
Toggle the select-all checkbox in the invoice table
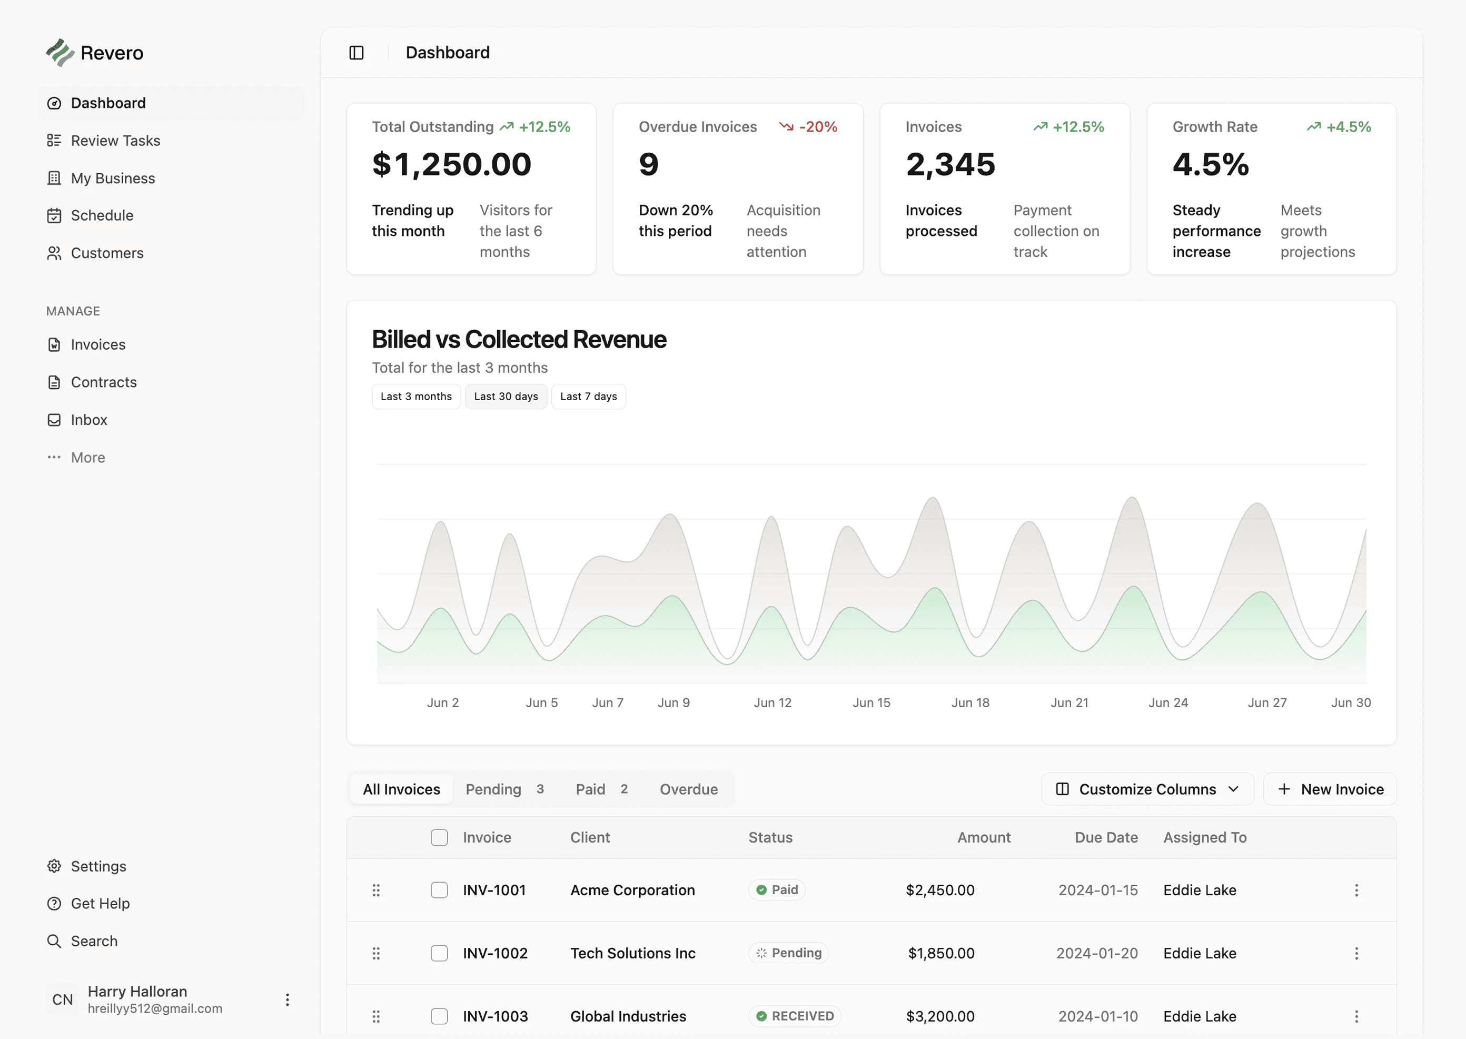point(439,837)
